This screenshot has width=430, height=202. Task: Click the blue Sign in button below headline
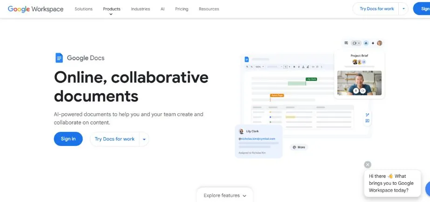point(68,139)
